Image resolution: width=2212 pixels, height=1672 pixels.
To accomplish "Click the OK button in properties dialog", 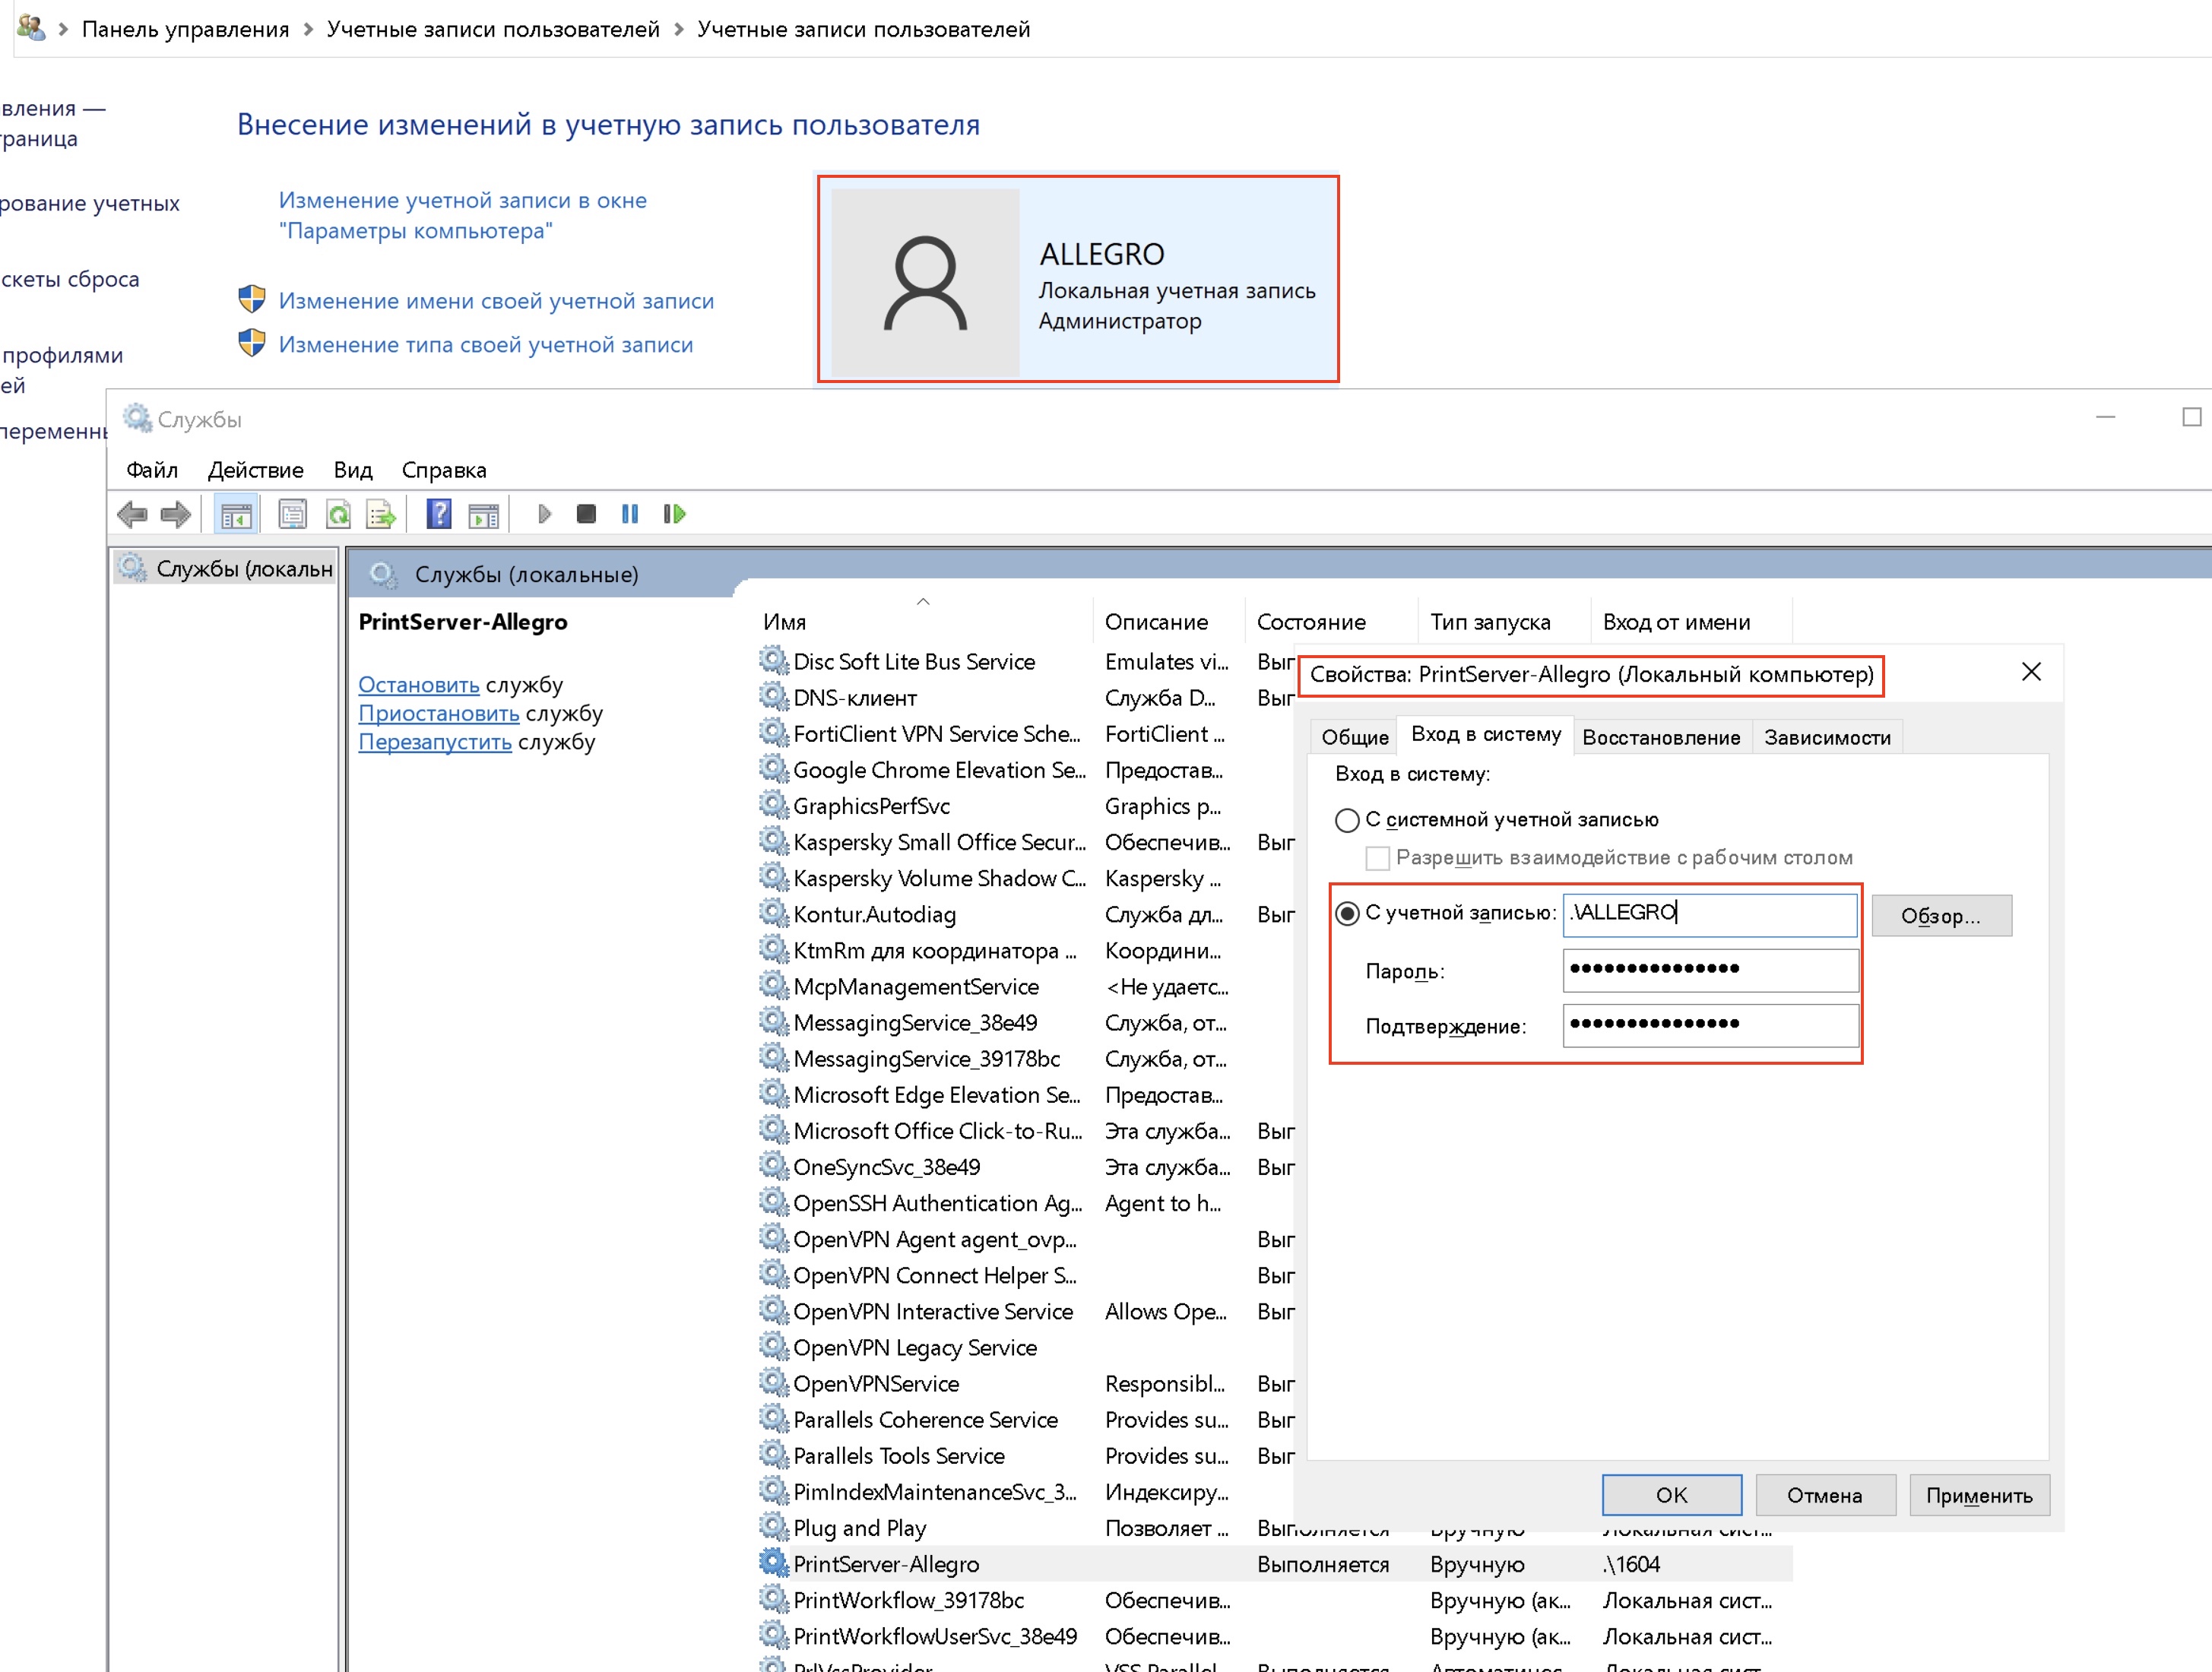I will point(1671,1495).
